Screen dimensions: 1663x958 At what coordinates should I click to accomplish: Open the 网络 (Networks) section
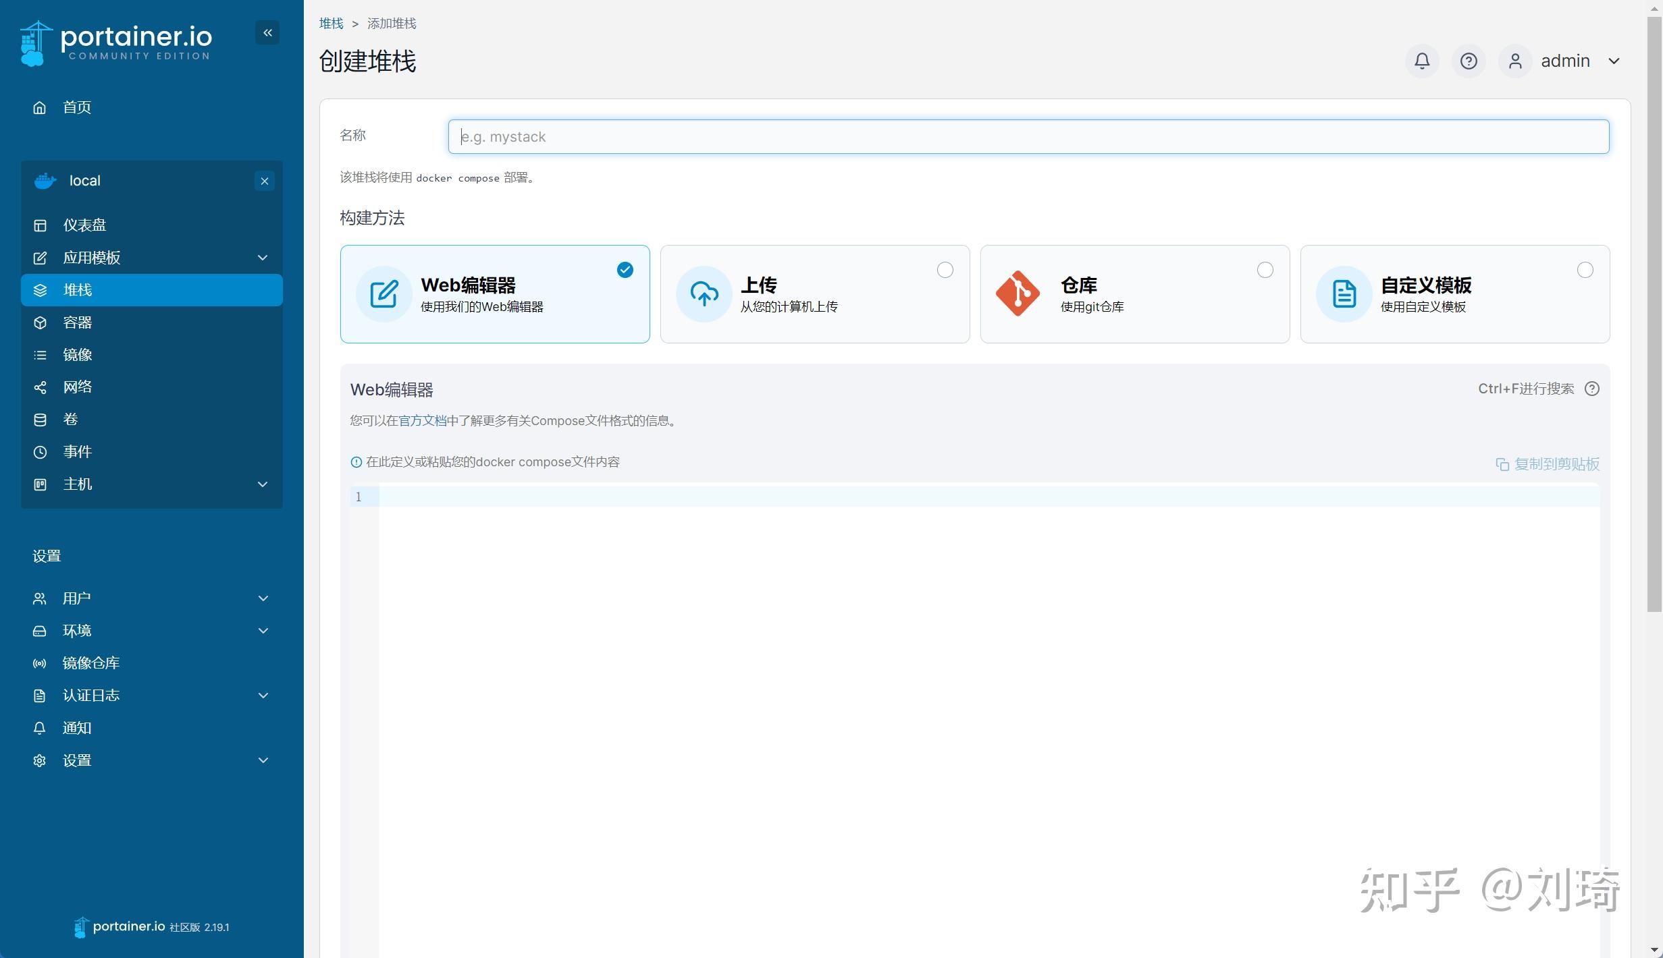tap(77, 387)
